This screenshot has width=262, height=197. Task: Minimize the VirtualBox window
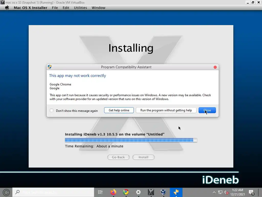coord(248,2)
